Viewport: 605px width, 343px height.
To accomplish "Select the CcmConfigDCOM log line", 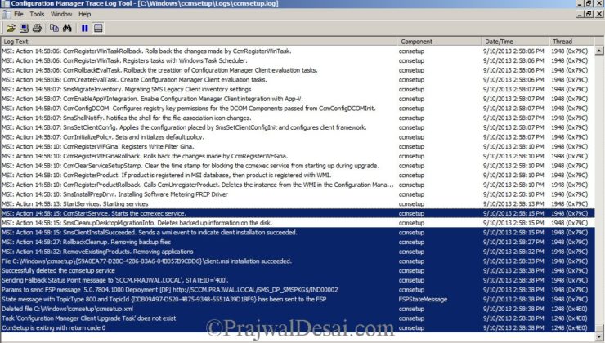I will 297,109.
